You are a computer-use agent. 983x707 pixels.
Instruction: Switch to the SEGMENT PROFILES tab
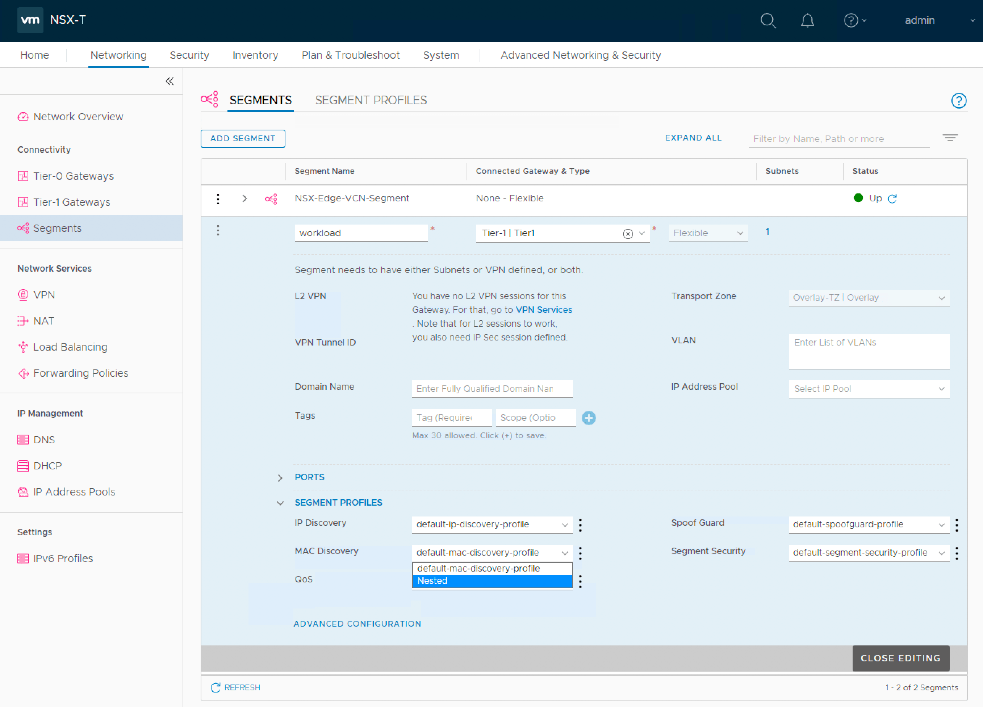click(371, 100)
